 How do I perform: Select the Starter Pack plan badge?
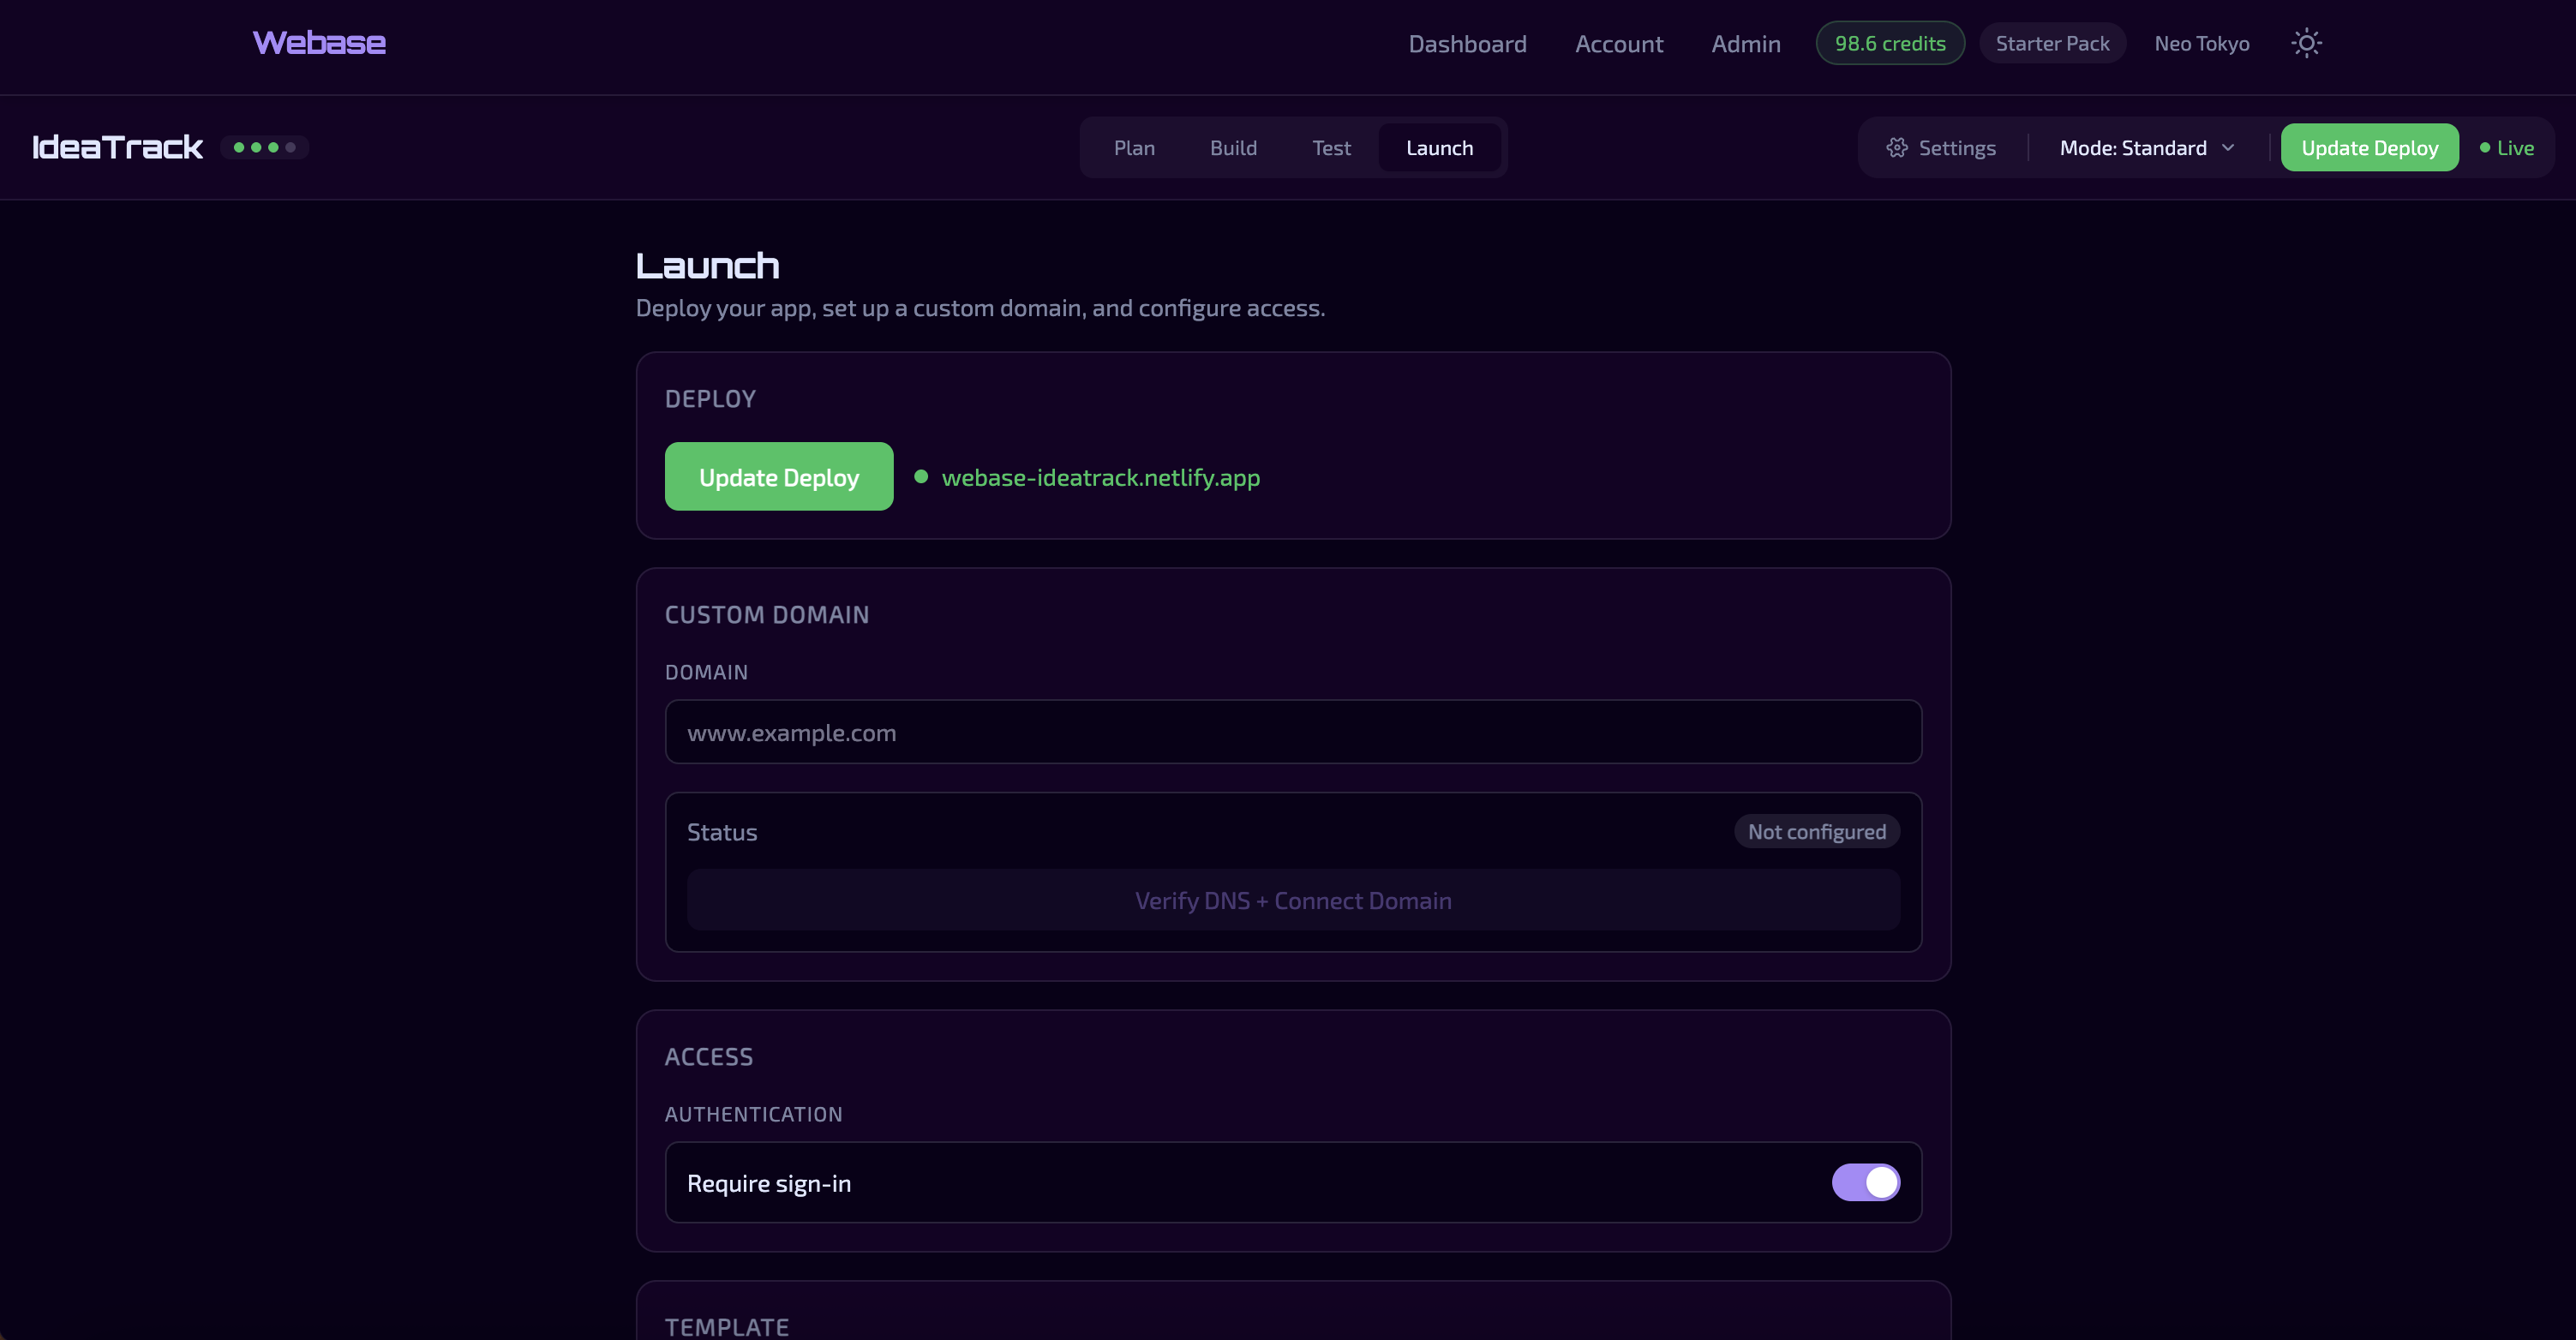click(2052, 42)
